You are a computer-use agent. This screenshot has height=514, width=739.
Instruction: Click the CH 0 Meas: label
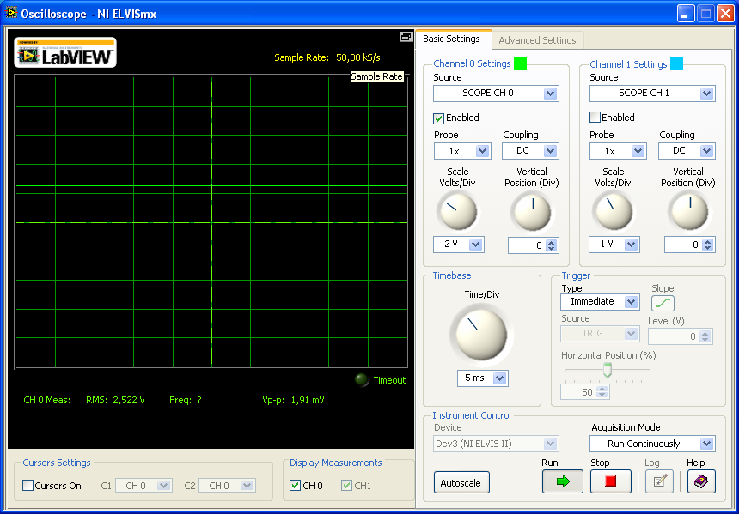tap(47, 401)
